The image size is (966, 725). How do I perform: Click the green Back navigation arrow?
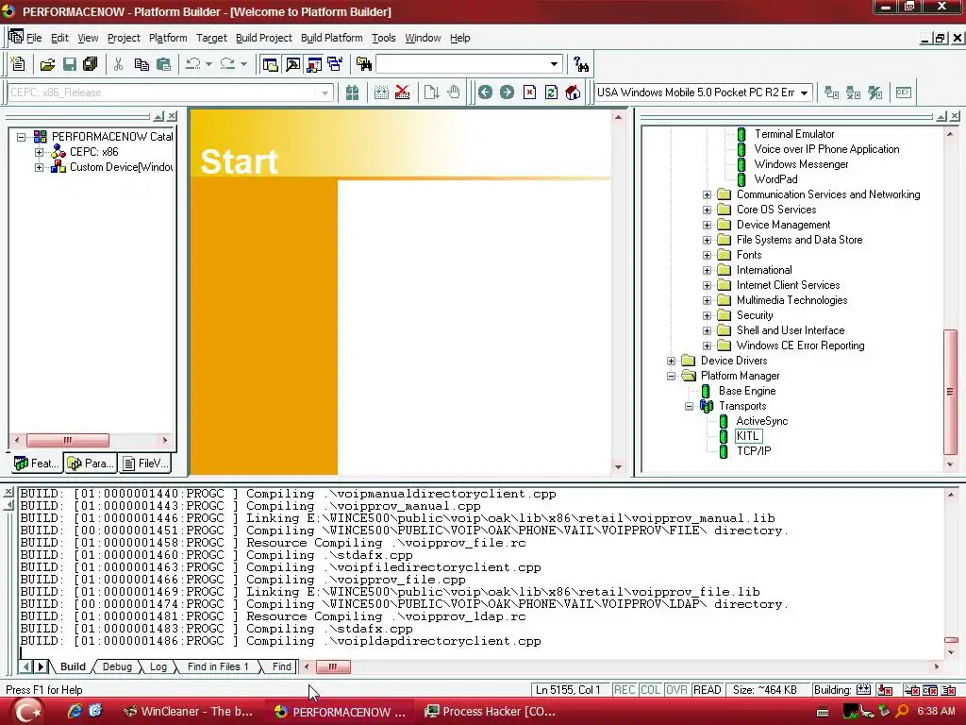[486, 93]
